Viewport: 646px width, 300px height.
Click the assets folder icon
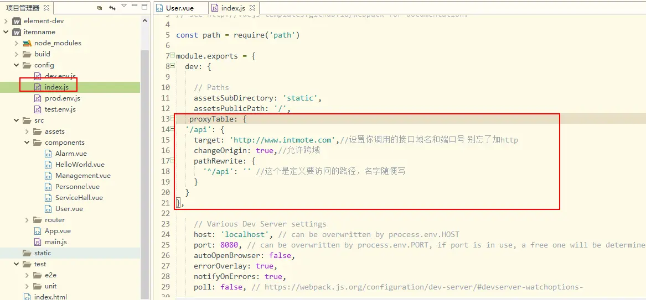38,132
